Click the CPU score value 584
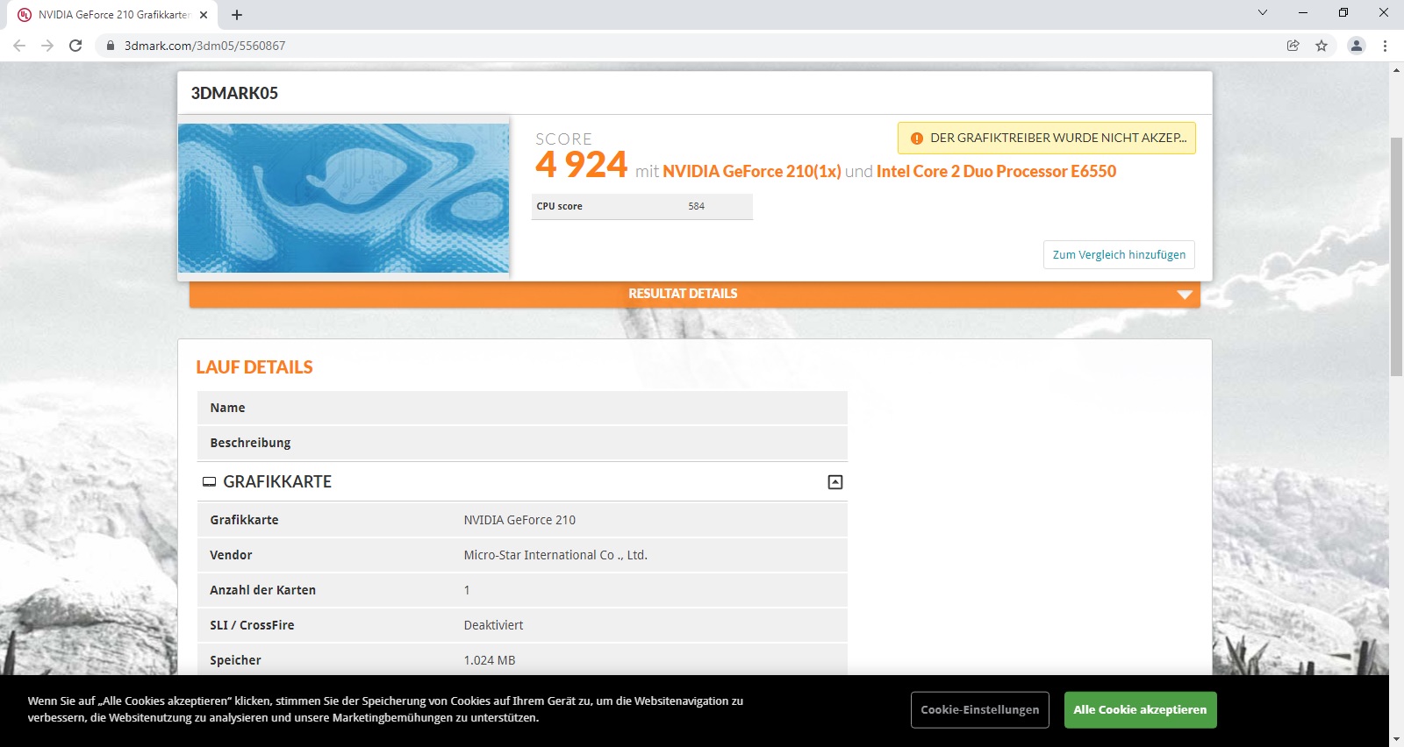Screen dimensions: 1404x747 [696, 206]
